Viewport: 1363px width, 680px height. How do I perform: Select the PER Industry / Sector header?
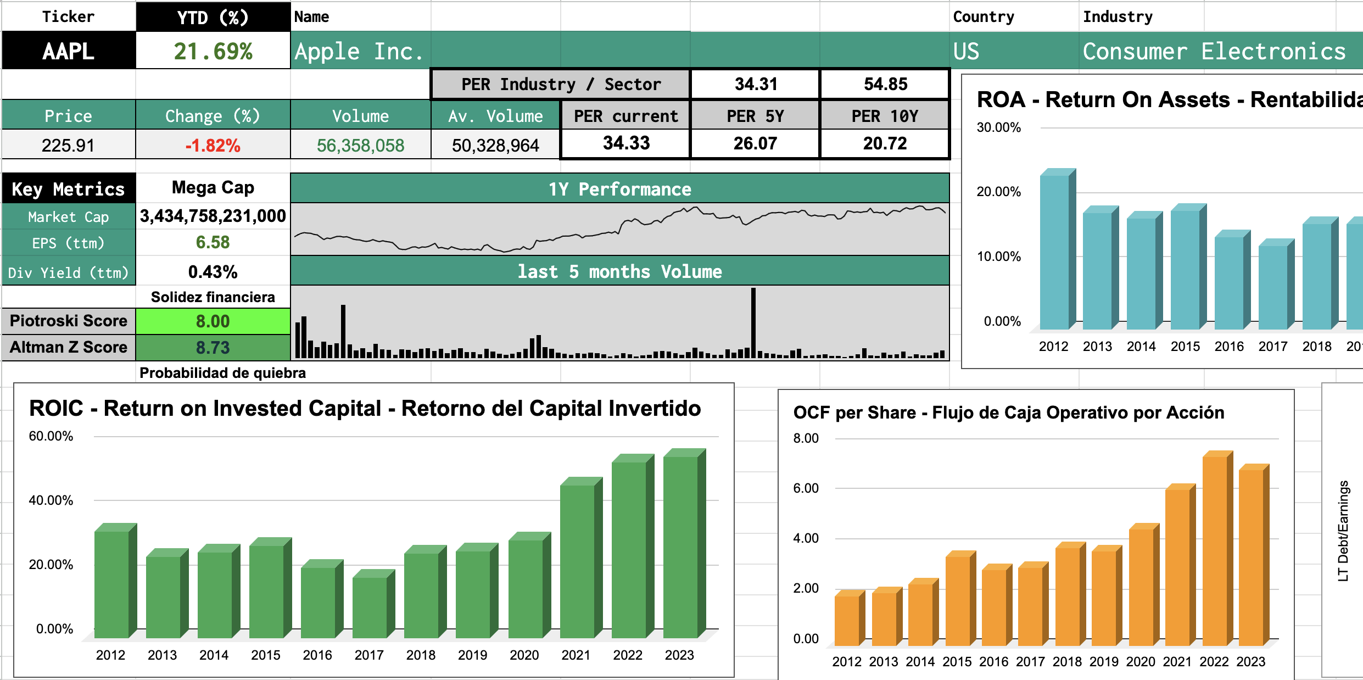(561, 84)
